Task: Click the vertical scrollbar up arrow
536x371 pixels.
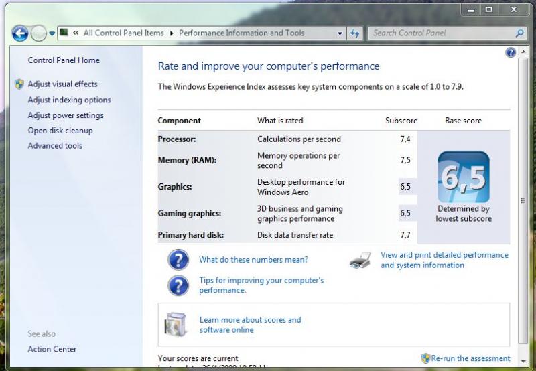Action: (523, 52)
